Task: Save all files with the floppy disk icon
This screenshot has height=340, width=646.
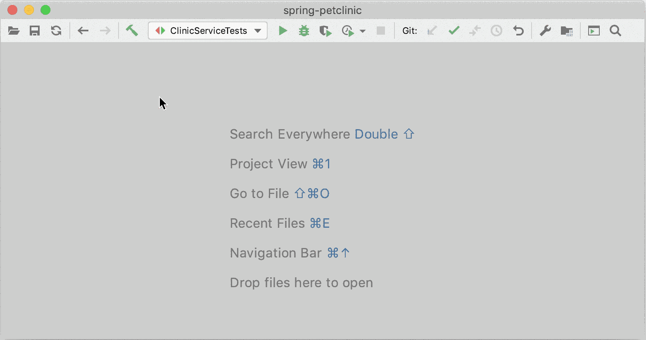Action: tap(35, 31)
